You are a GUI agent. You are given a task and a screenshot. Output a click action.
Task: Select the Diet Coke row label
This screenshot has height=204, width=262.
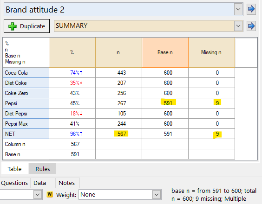[x=26, y=83]
